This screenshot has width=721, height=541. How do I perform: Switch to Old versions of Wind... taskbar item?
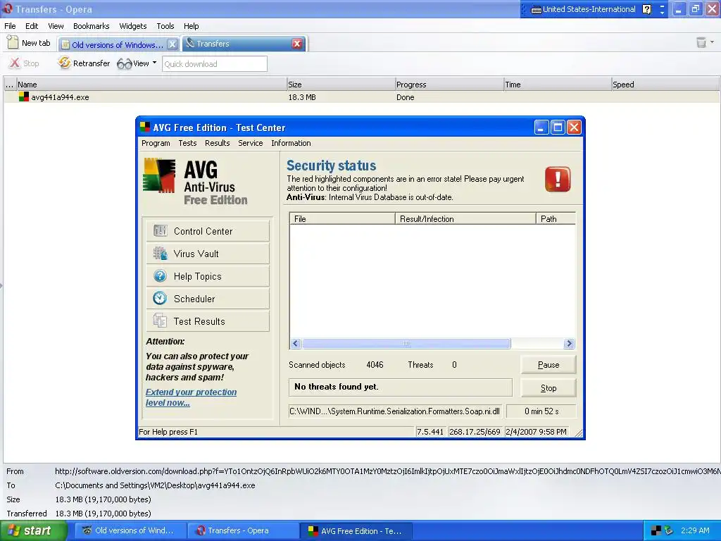[x=130, y=531]
